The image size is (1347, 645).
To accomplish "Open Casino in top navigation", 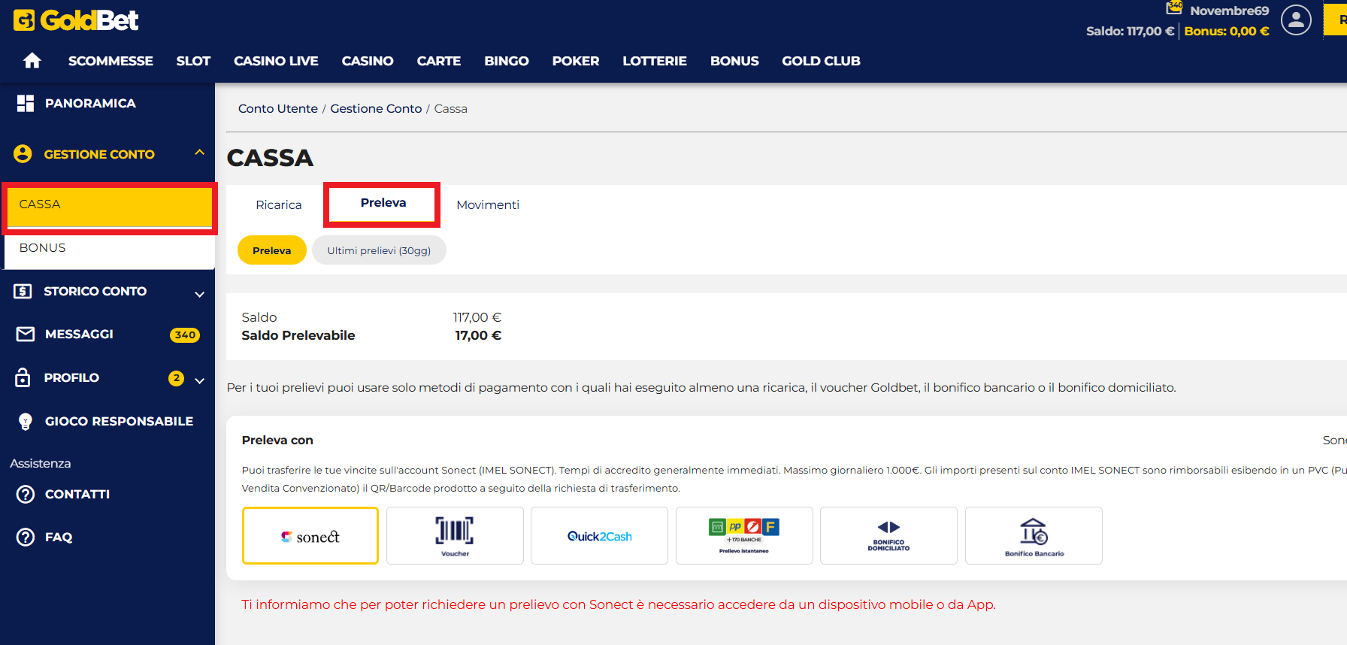I will pyautogui.click(x=368, y=61).
